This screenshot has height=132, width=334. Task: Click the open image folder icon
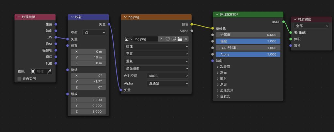pos(180,39)
